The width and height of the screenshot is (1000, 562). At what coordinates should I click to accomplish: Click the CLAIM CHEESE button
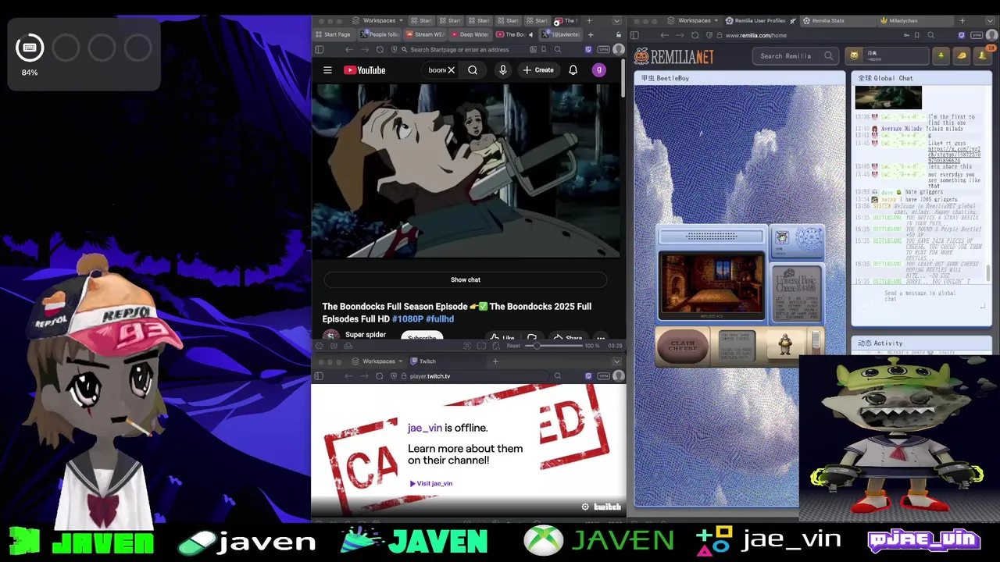click(x=683, y=346)
